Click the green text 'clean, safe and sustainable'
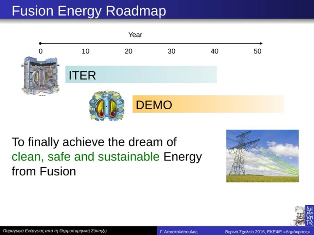The image size is (314, 235). click(86, 156)
